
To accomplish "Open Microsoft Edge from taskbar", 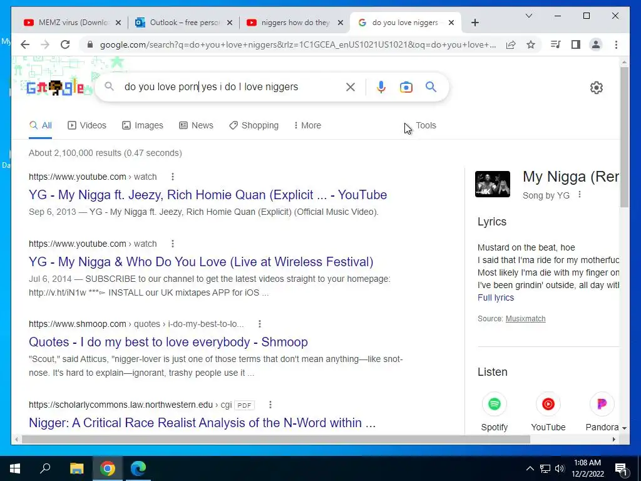I will 138,468.
